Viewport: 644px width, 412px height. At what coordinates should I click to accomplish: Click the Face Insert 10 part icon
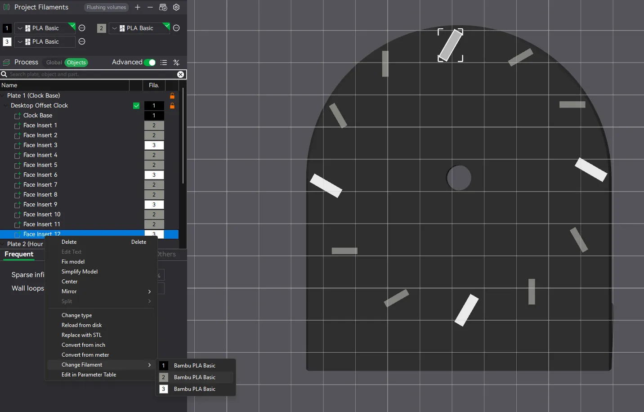point(18,215)
